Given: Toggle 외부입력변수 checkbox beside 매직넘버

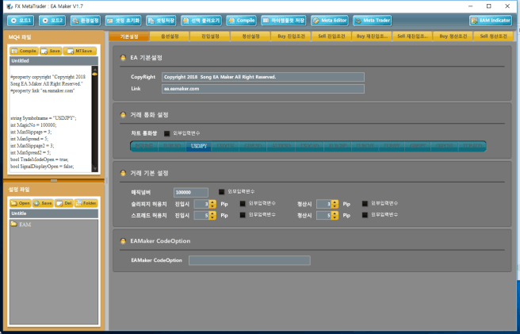Looking at the screenshot, I should (x=222, y=192).
